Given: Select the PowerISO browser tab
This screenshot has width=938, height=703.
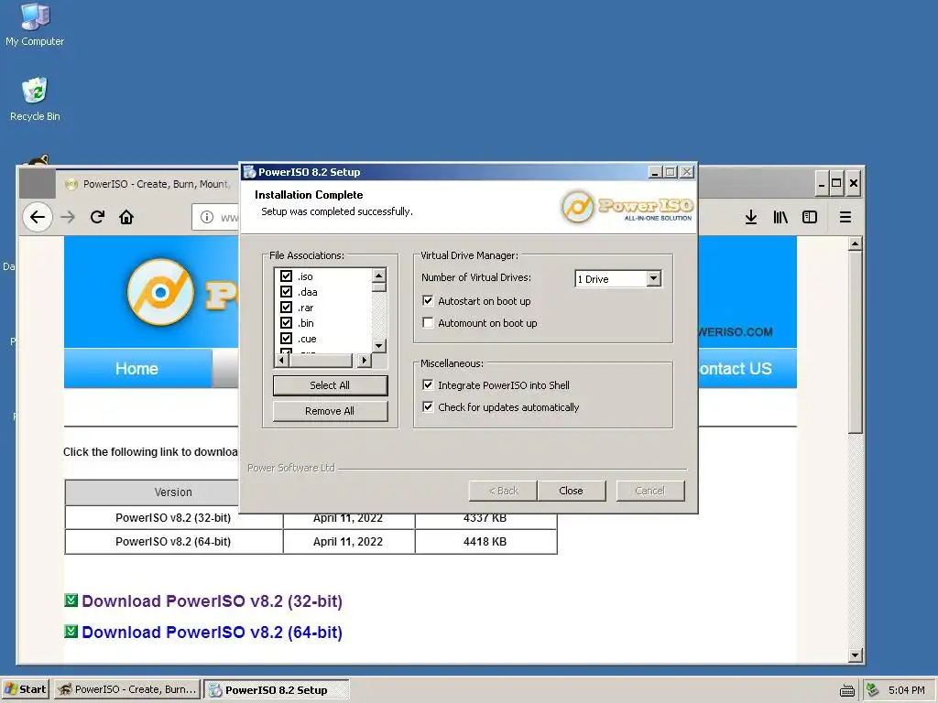Looking at the screenshot, I should coord(147,184).
